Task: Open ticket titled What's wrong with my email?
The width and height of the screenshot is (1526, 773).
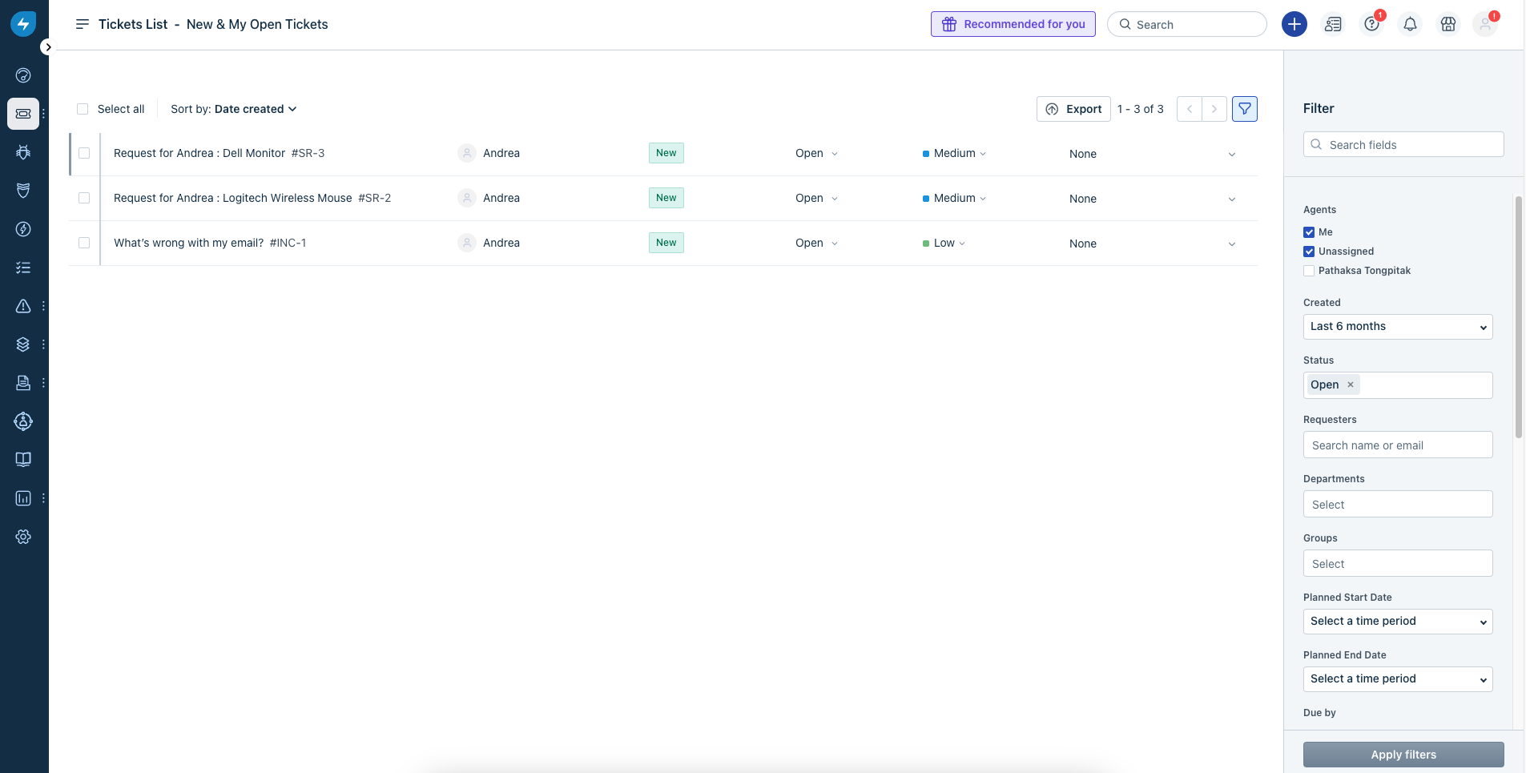Action: point(187,243)
